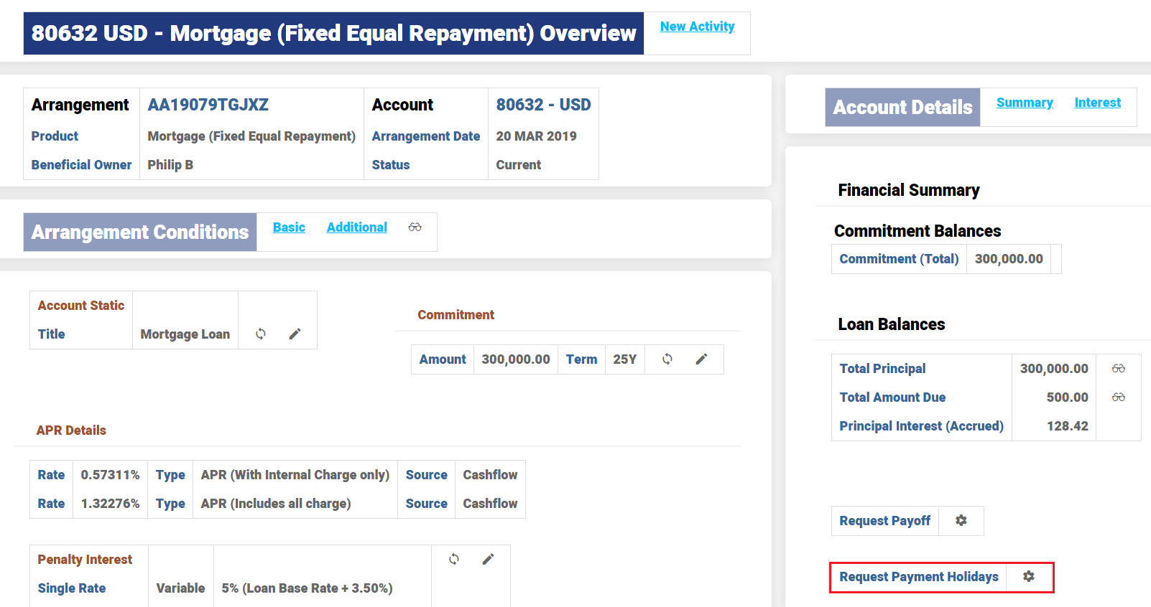
Task: Click the Request Payment Holidays label
Action: click(x=918, y=577)
